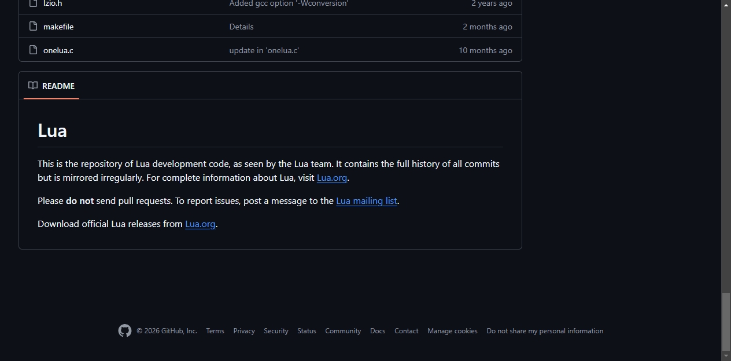The image size is (731, 361).
Task: Click the Lua heading in README
Action: pyautogui.click(x=52, y=131)
